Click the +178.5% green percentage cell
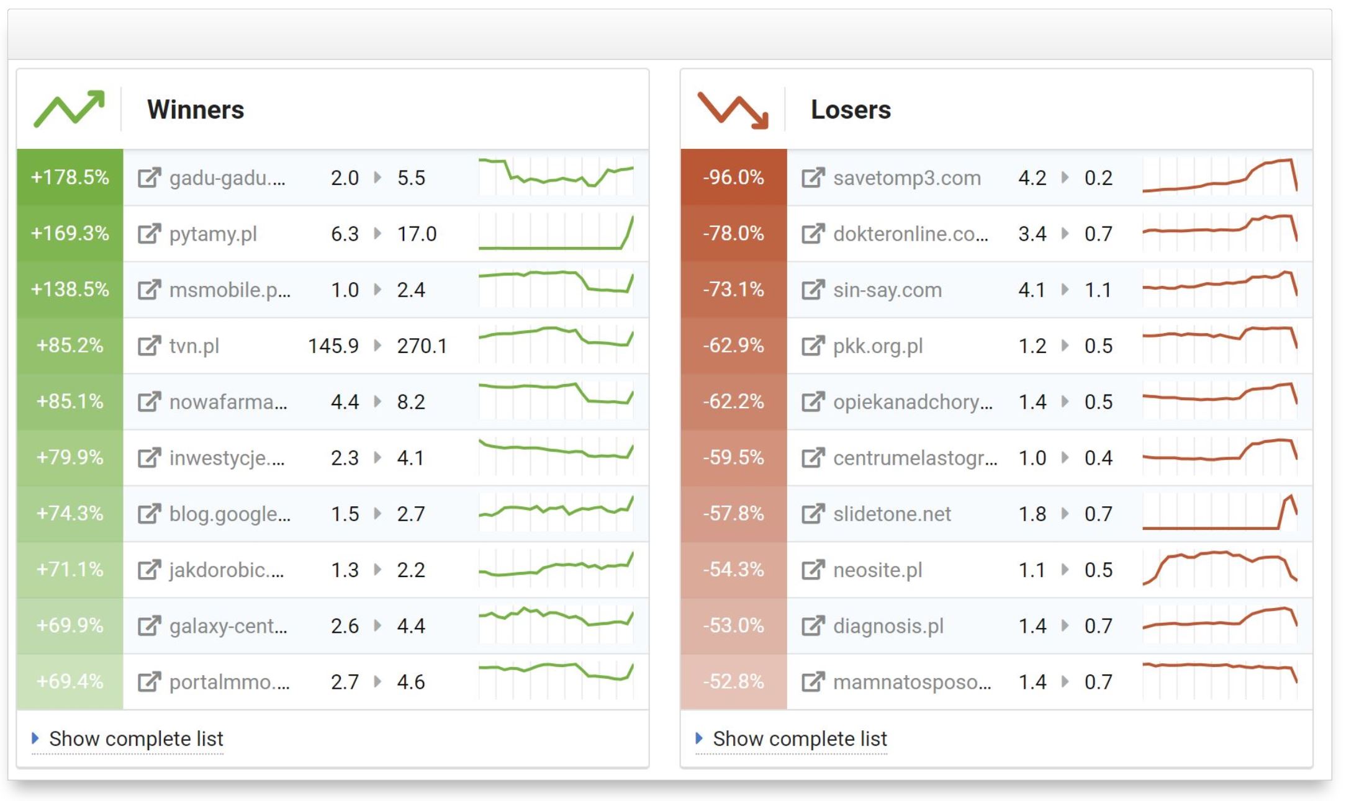Image resolution: width=1354 pixels, height=801 pixels. 70,177
